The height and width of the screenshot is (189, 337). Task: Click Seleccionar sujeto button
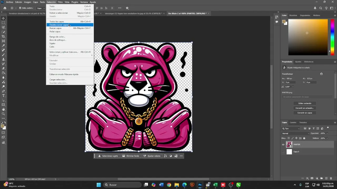click(x=108, y=156)
